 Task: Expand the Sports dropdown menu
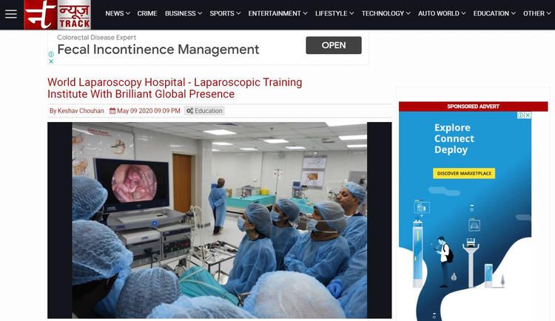[x=225, y=13]
